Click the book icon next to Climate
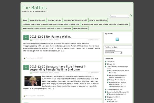 (x=106, y=64)
